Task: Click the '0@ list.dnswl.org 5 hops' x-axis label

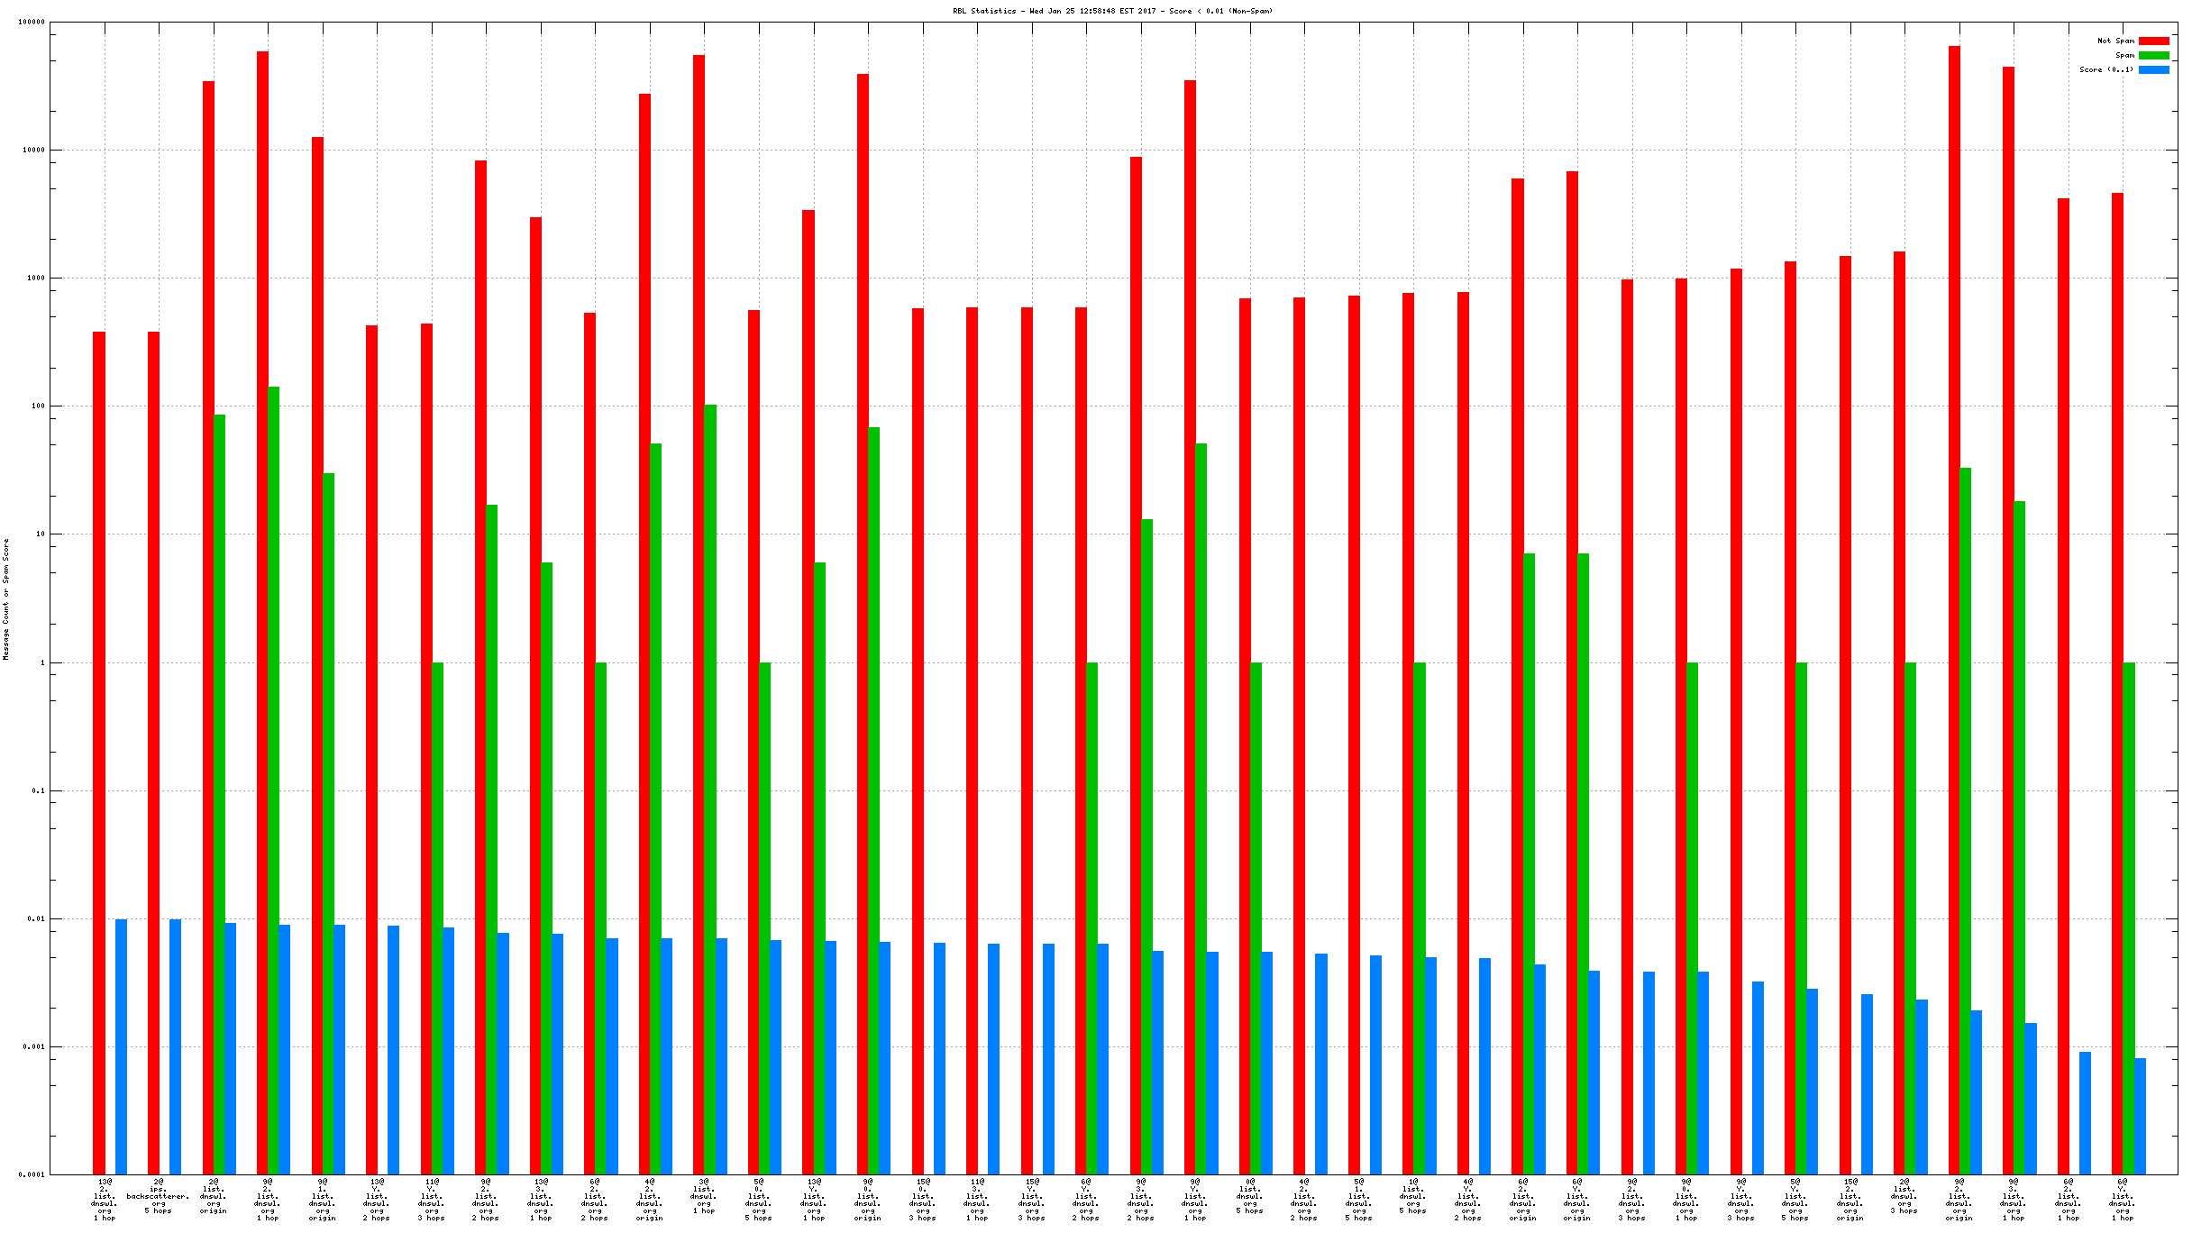Action: tap(1250, 1196)
